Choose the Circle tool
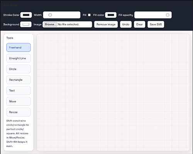 coord(19,69)
